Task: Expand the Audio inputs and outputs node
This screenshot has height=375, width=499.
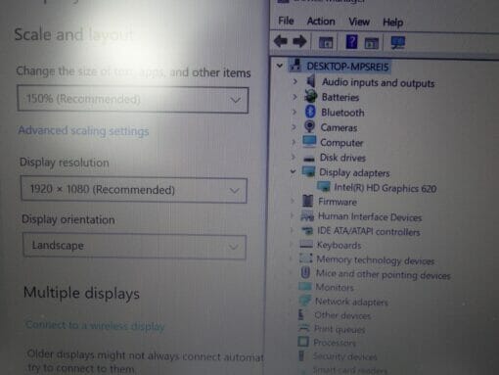Action: click(x=295, y=81)
